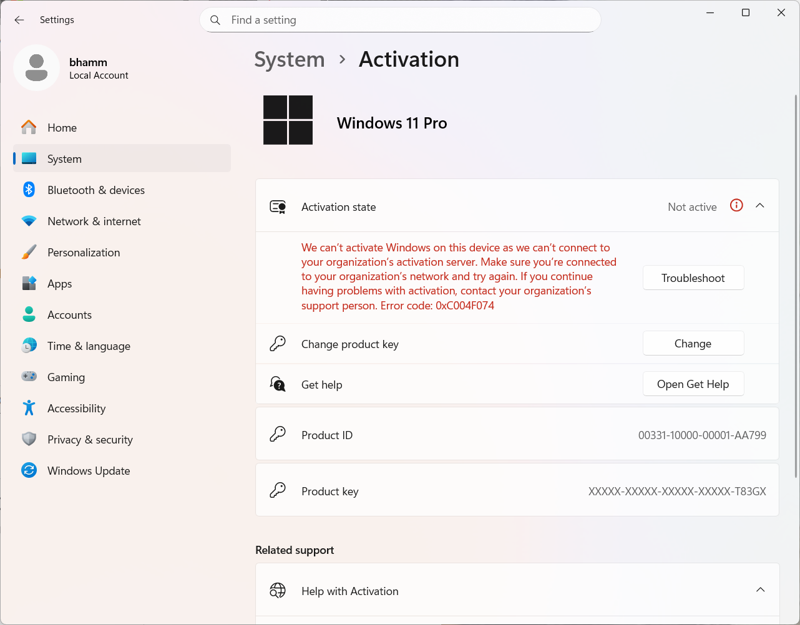
Task: Click System in the breadcrumb
Action: point(290,60)
